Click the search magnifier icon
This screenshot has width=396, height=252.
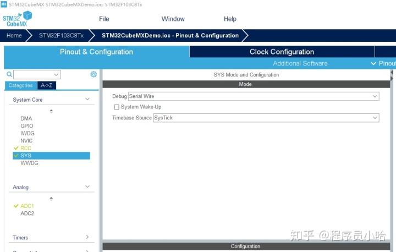(x=9, y=74)
